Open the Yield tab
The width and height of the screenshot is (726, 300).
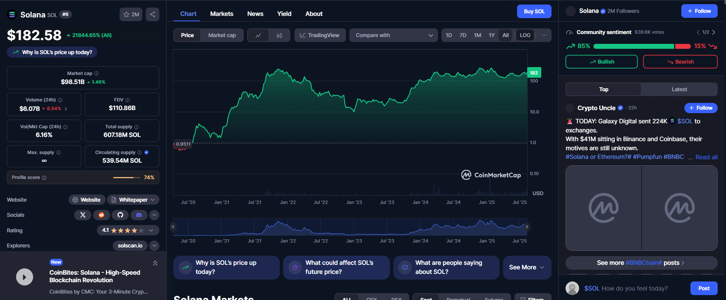(x=284, y=14)
